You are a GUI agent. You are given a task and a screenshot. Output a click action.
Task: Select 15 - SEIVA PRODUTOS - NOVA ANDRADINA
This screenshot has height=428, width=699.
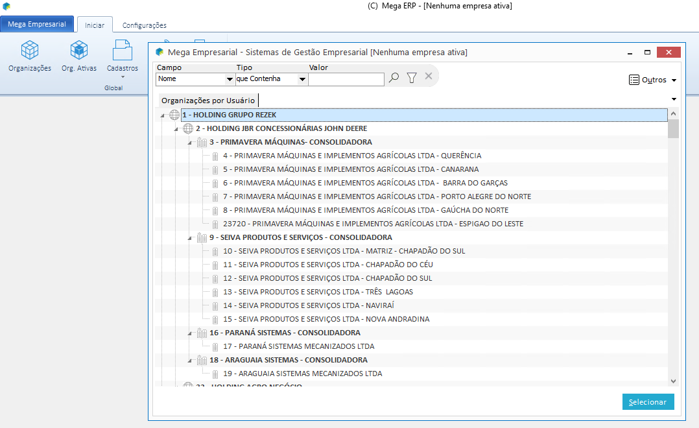326,319
